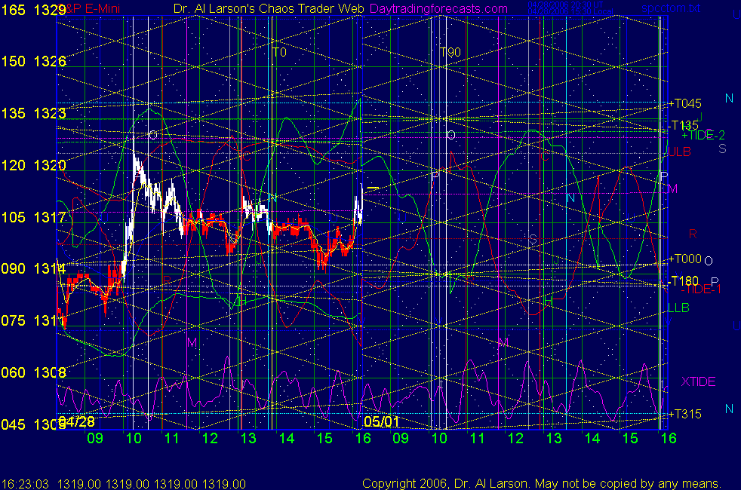741x490 pixels.
Task: Select the 165 1329 price axis label
Action: click(x=33, y=10)
